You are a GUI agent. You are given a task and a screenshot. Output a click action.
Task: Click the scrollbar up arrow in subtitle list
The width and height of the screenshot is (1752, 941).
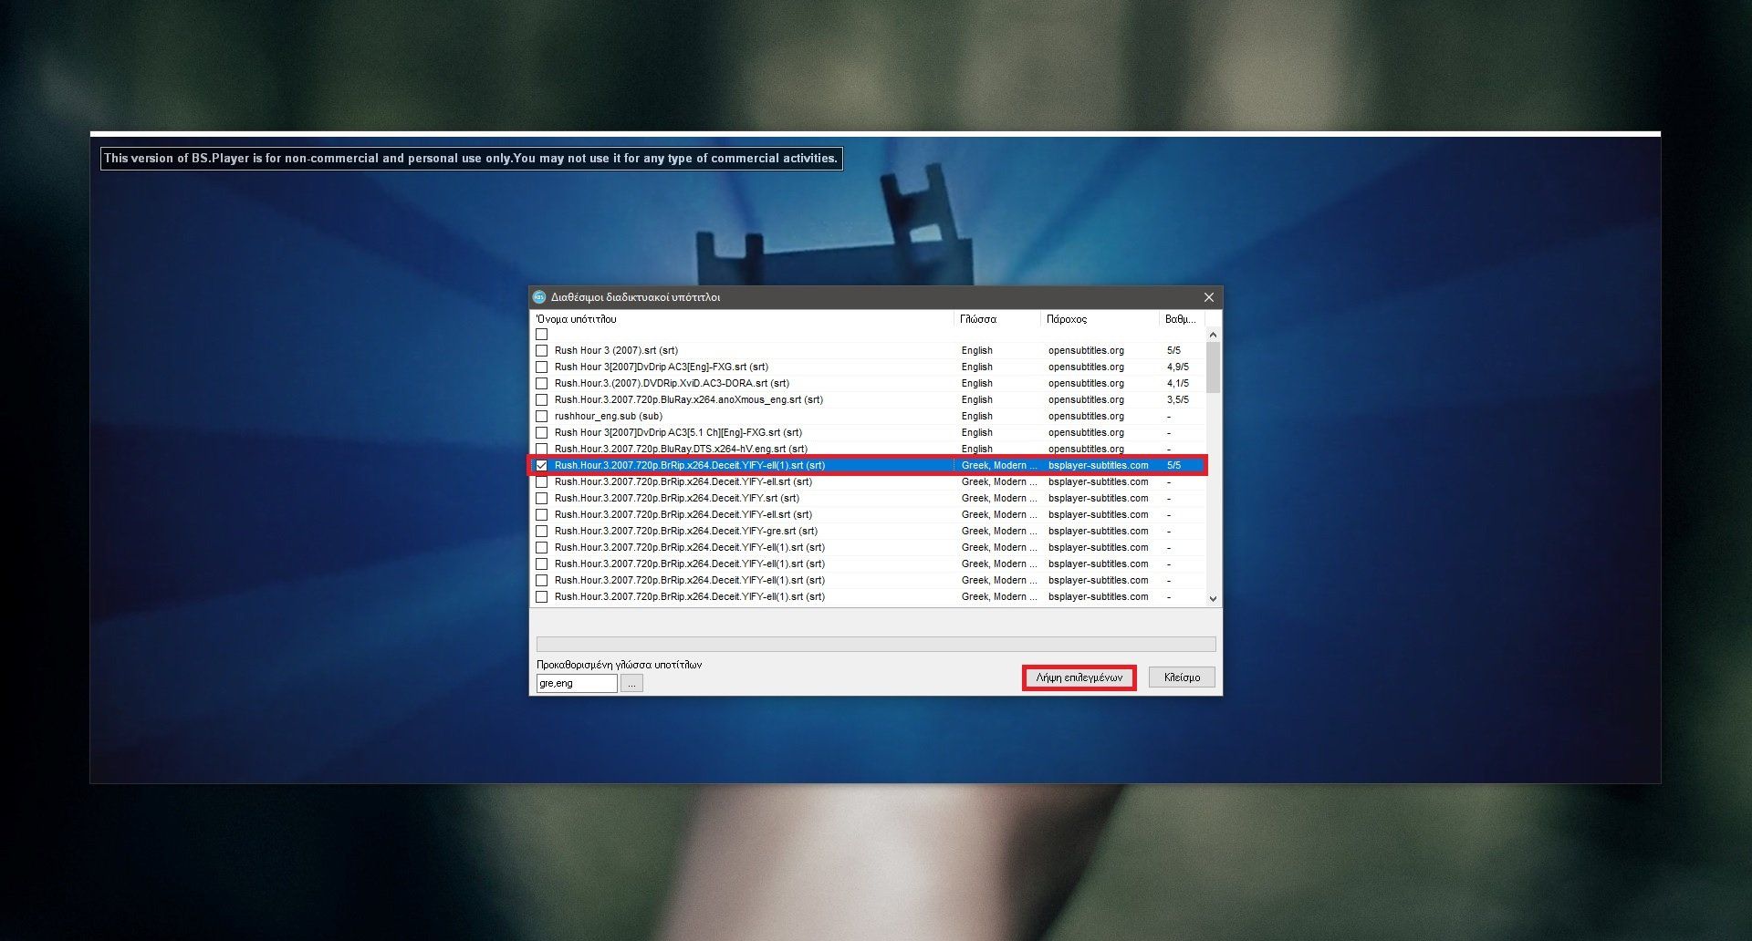point(1213,335)
